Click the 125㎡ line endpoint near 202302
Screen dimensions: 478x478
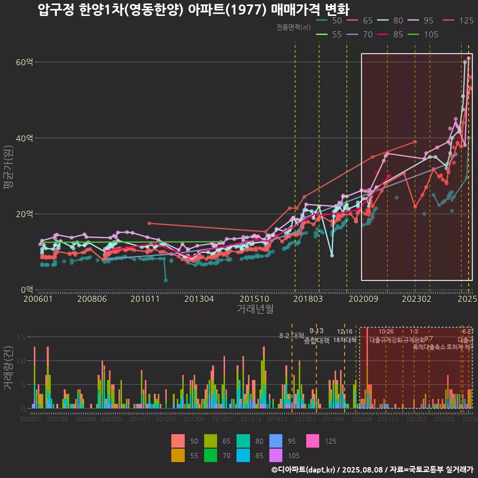tap(415, 142)
